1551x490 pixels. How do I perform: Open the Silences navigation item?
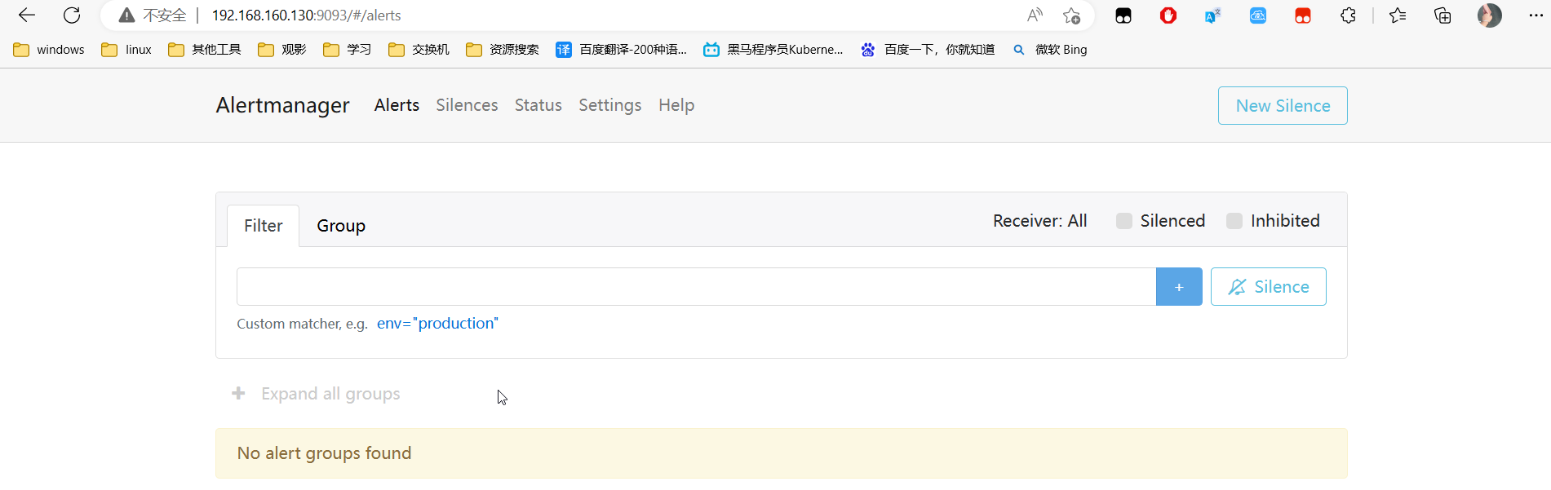pos(467,105)
